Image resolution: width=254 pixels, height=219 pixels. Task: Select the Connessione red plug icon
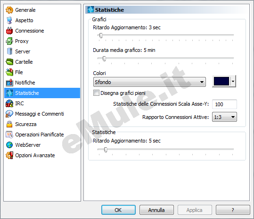[9, 31]
